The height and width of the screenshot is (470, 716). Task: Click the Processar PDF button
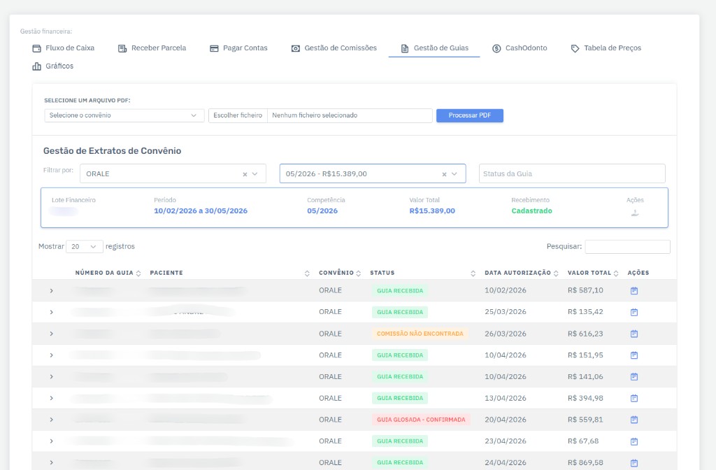[469, 115]
